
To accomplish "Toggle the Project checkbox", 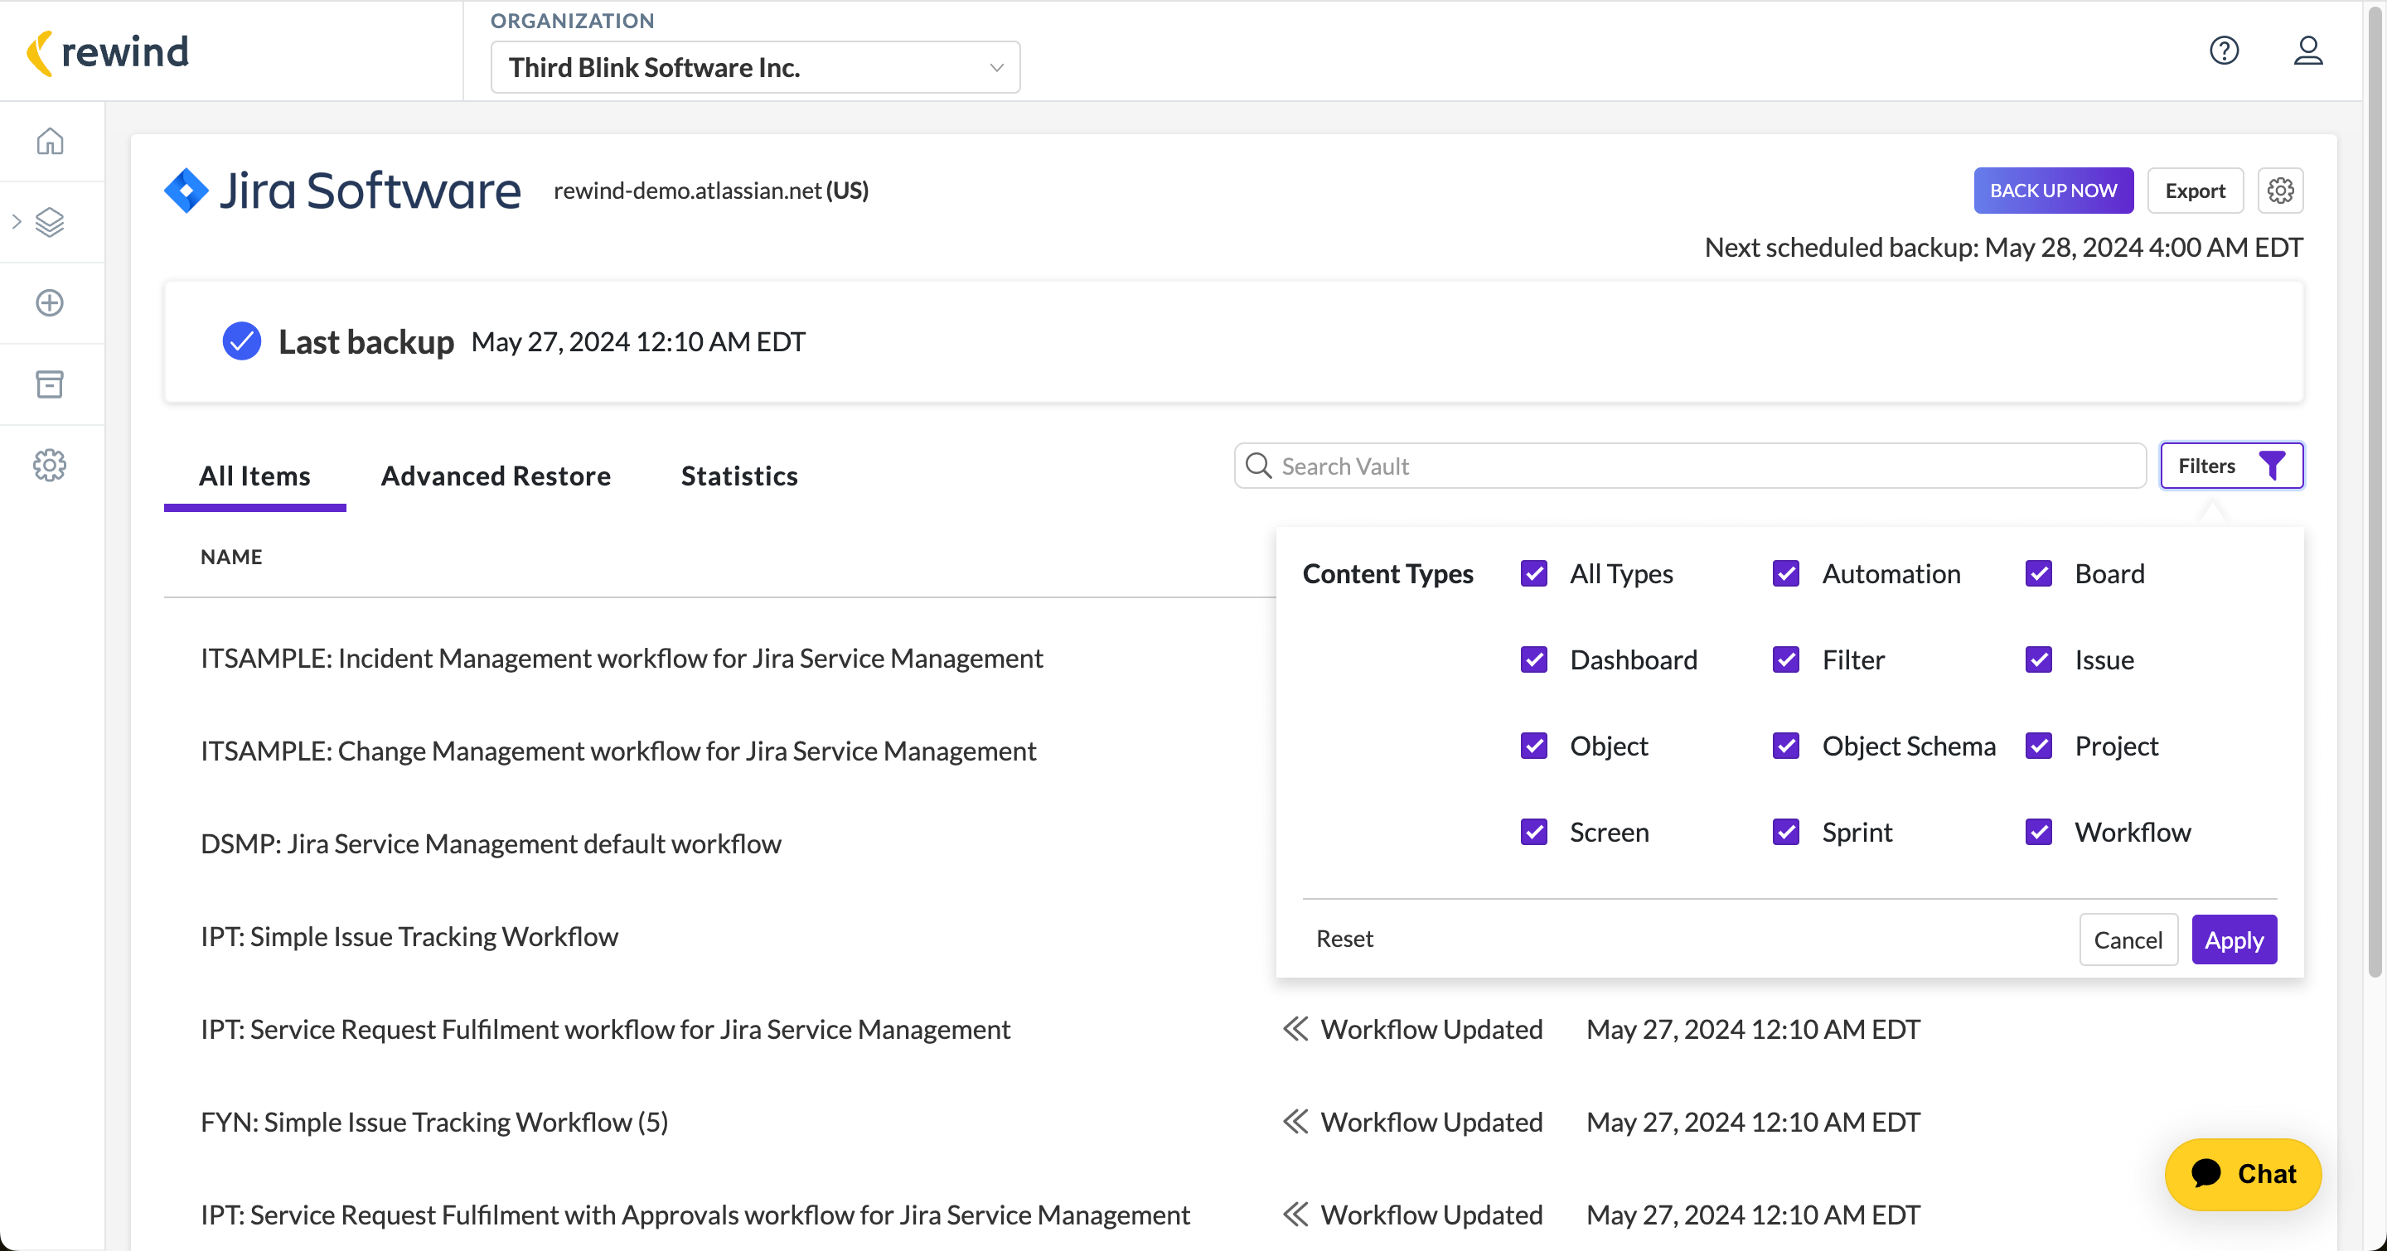I will point(2039,746).
